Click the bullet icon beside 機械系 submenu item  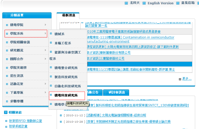point(51,33)
